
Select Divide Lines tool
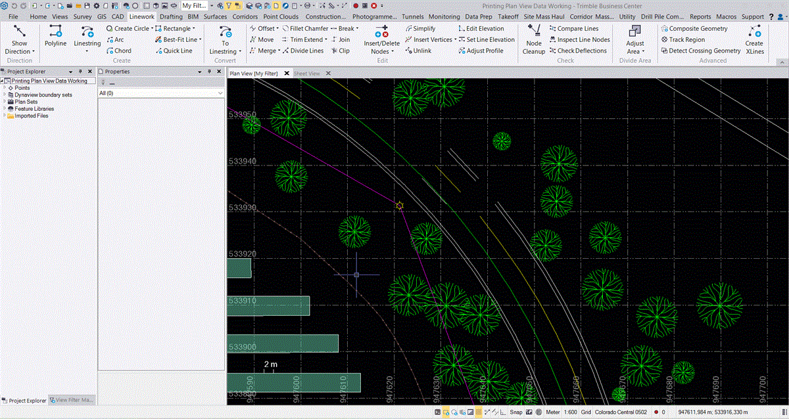point(302,51)
